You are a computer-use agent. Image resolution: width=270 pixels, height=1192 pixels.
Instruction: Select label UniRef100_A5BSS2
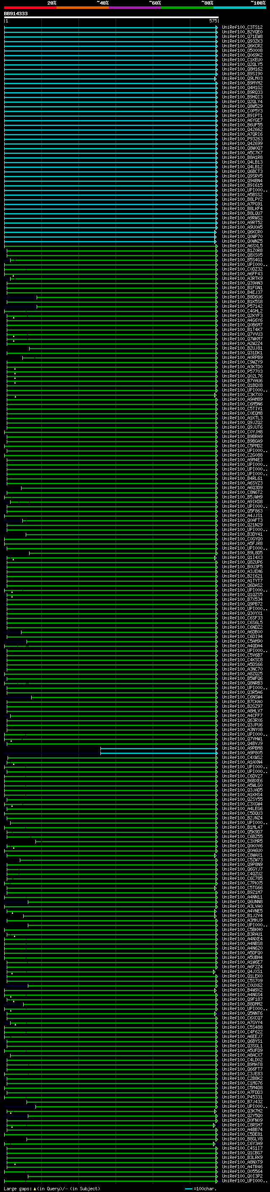[242, 195]
